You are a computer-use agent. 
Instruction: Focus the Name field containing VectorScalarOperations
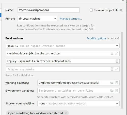(49, 10)
